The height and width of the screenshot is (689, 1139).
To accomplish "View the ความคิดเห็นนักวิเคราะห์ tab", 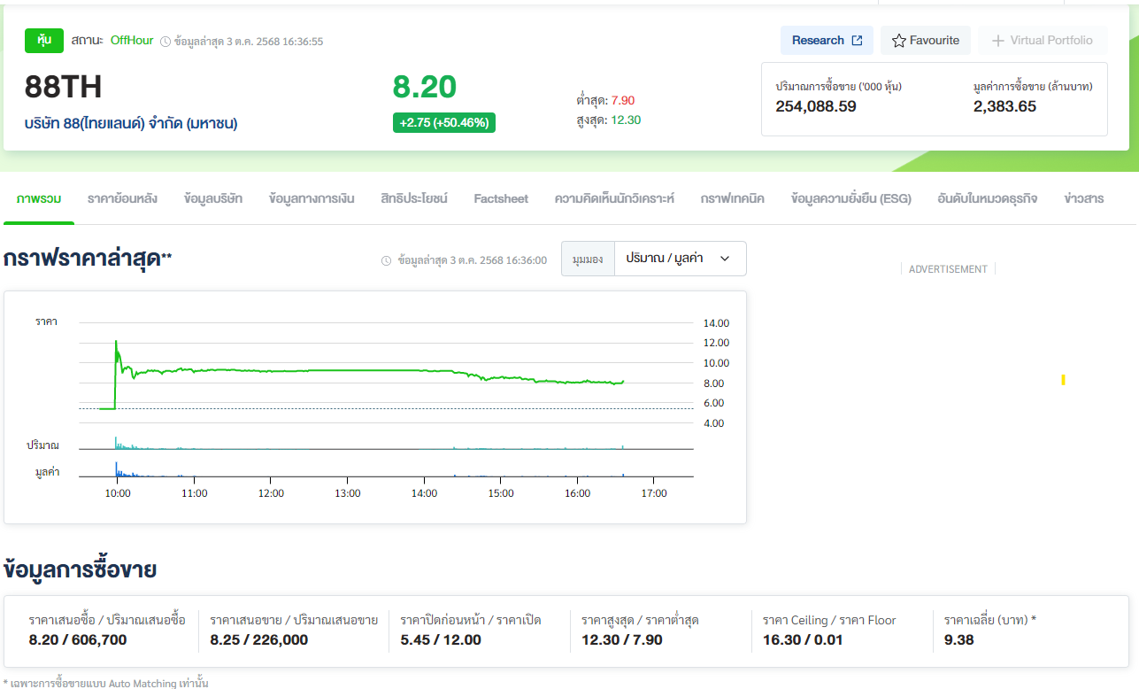I will click(614, 198).
